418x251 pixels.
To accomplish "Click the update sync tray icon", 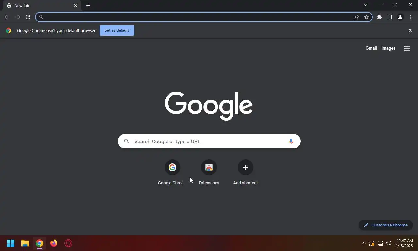I will tap(372, 243).
